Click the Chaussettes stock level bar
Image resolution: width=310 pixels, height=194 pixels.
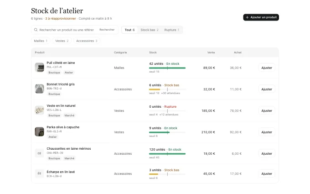click(167, 154)
